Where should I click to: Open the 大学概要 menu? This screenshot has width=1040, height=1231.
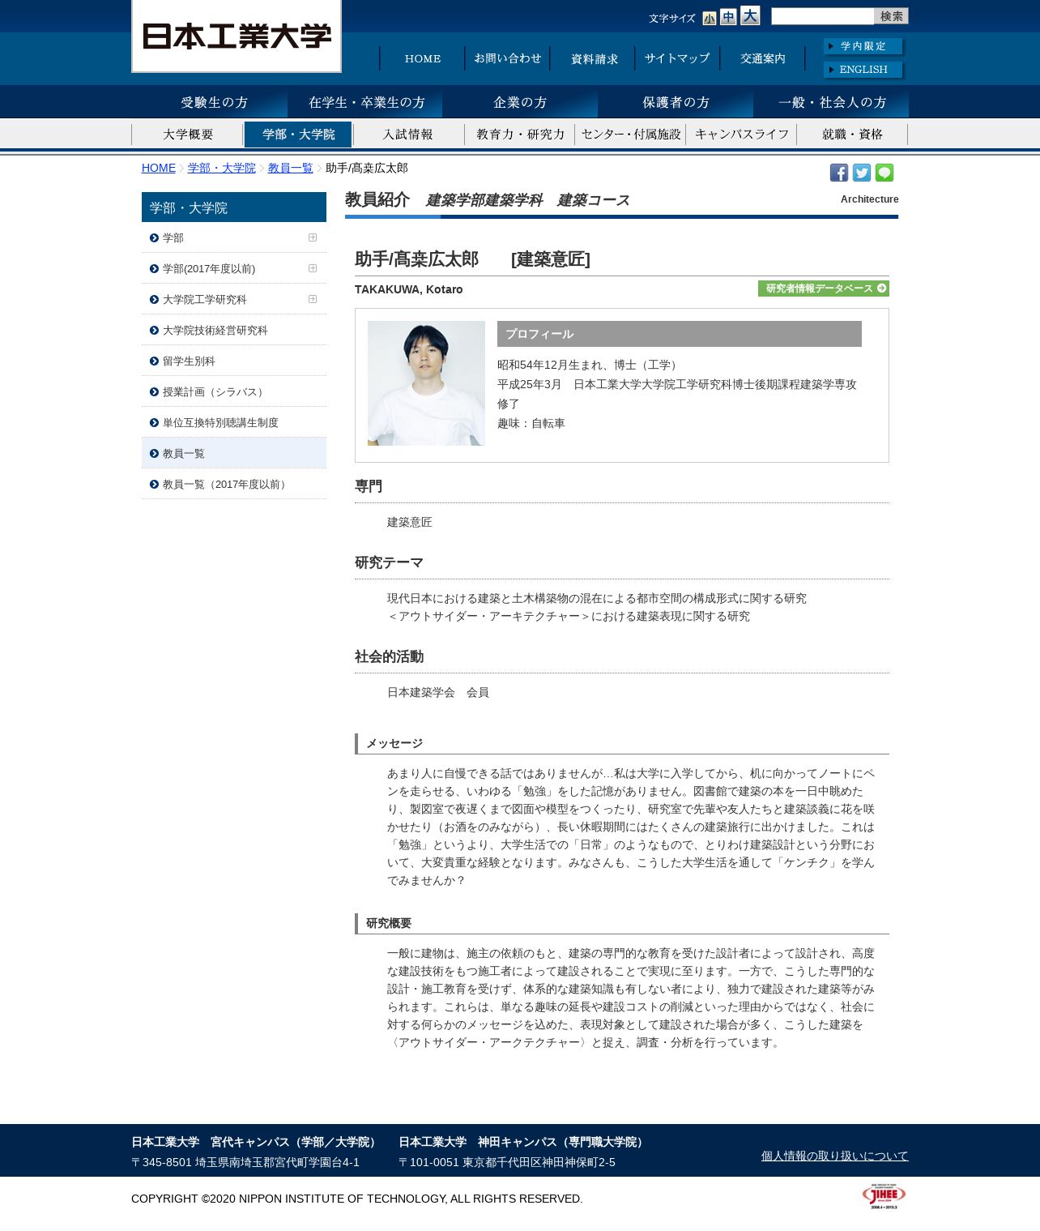click(x=188, y=135)
